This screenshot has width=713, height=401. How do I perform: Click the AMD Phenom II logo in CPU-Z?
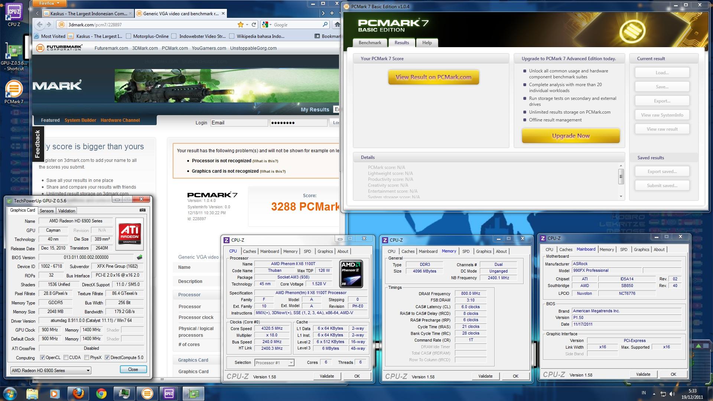click(x=351, y=274)
